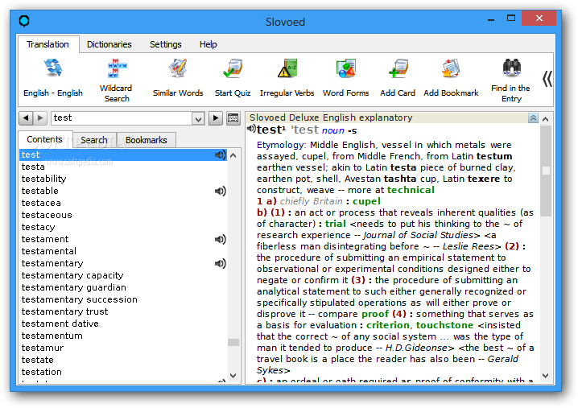Image resolution: width=578 pixels, height=408 pixels.
Task: Open the 'proof' cross-reference link
Action: click(375, 314)
